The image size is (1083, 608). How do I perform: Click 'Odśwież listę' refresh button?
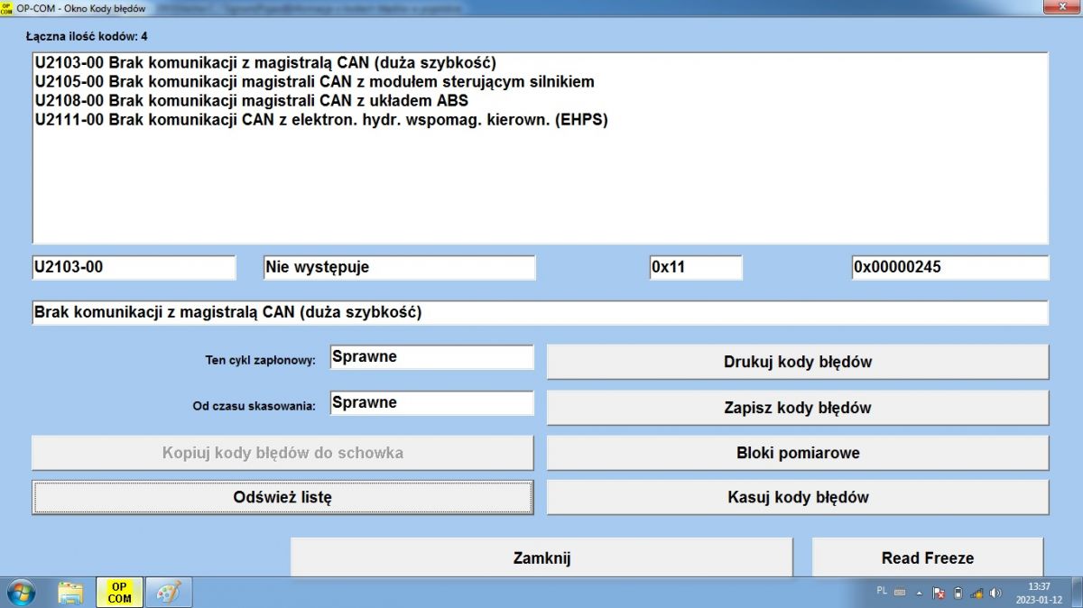pyautogui.click(x=282, y=497)
